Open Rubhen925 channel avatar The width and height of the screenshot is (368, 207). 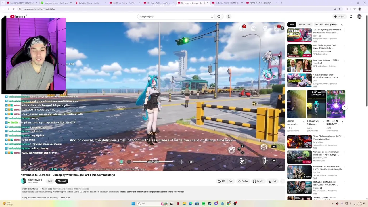tap(23, 181)
